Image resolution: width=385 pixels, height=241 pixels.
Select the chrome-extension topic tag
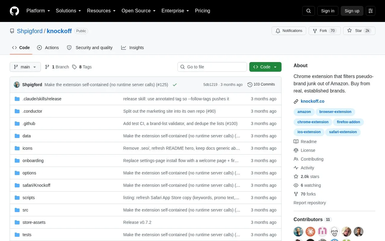(x=313, y=122)
